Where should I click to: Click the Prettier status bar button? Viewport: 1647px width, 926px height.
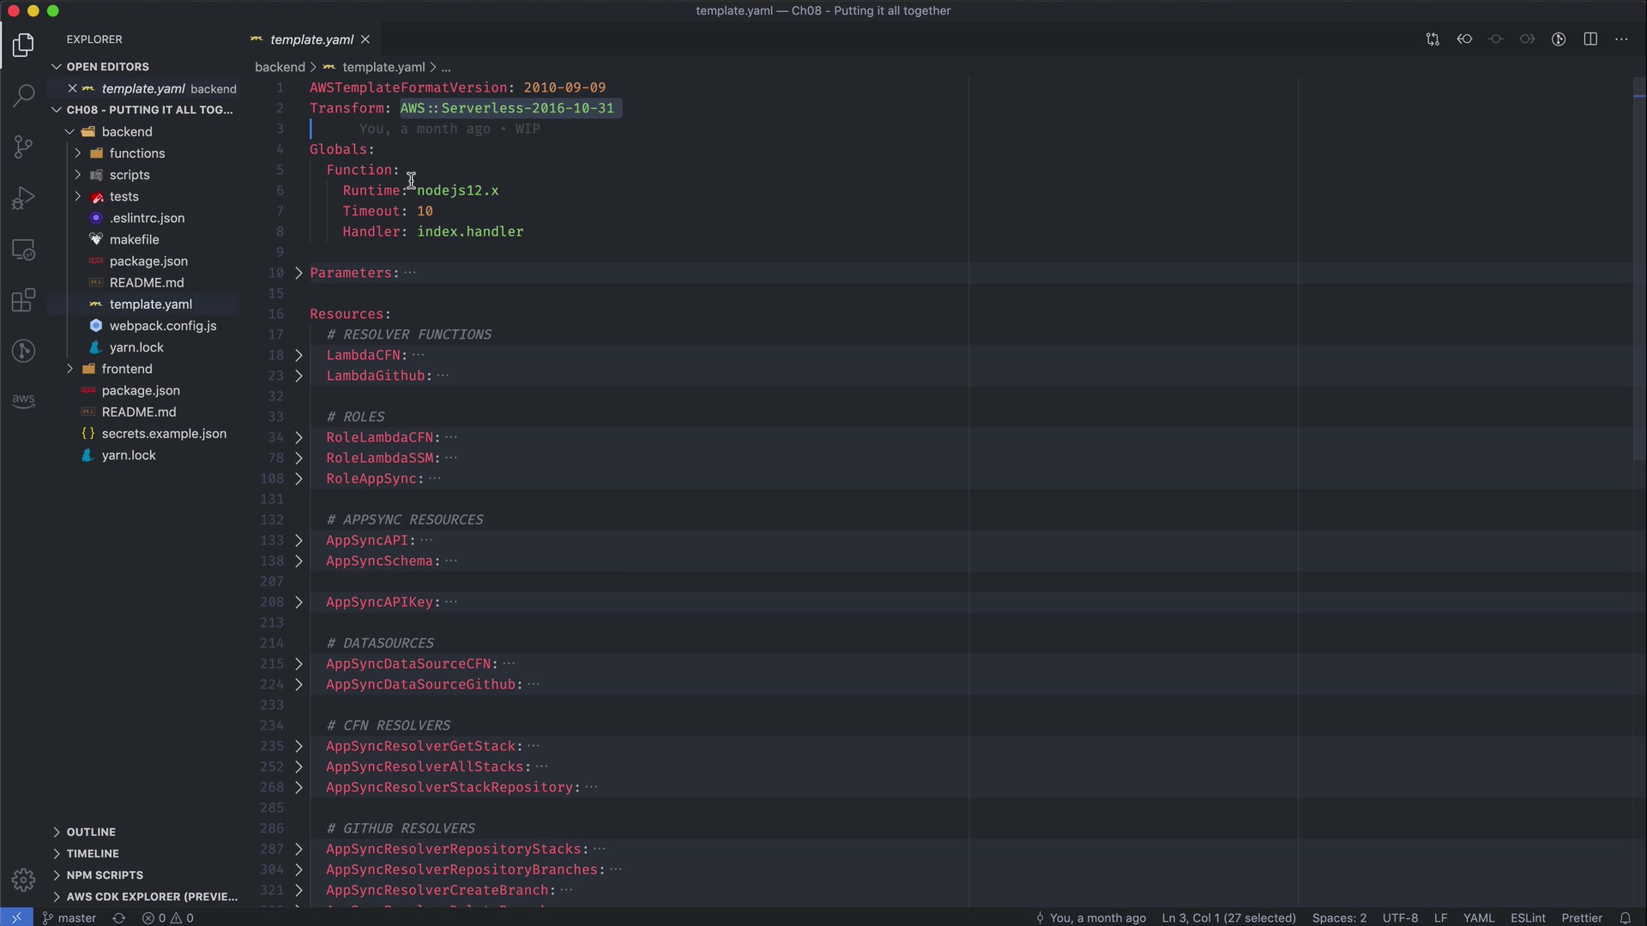pos(1582,917)
